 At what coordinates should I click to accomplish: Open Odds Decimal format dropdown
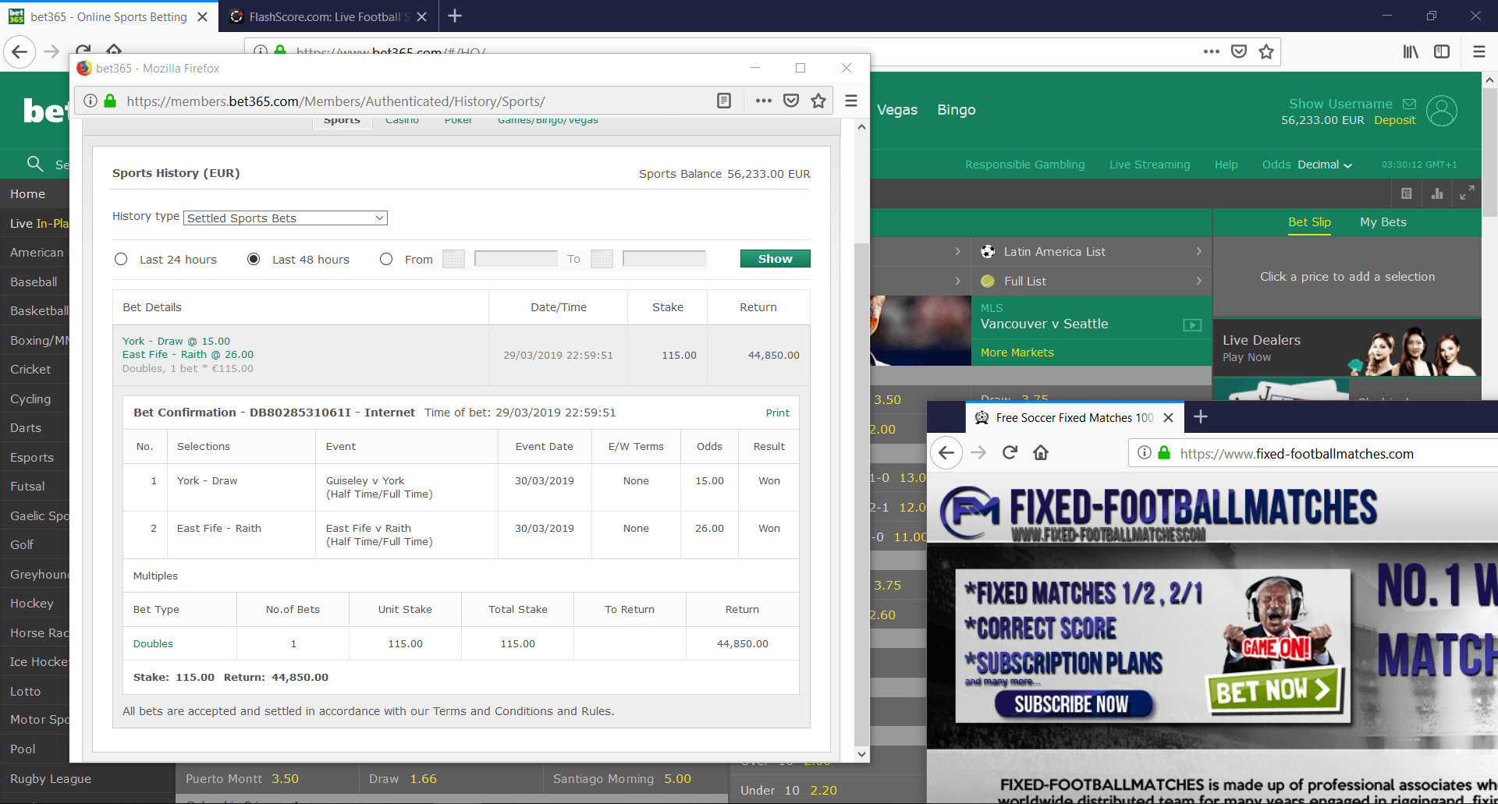(1324, 165)
